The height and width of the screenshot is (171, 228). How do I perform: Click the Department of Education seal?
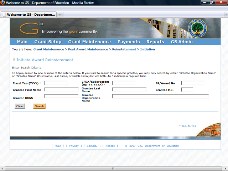coord(197,28)
